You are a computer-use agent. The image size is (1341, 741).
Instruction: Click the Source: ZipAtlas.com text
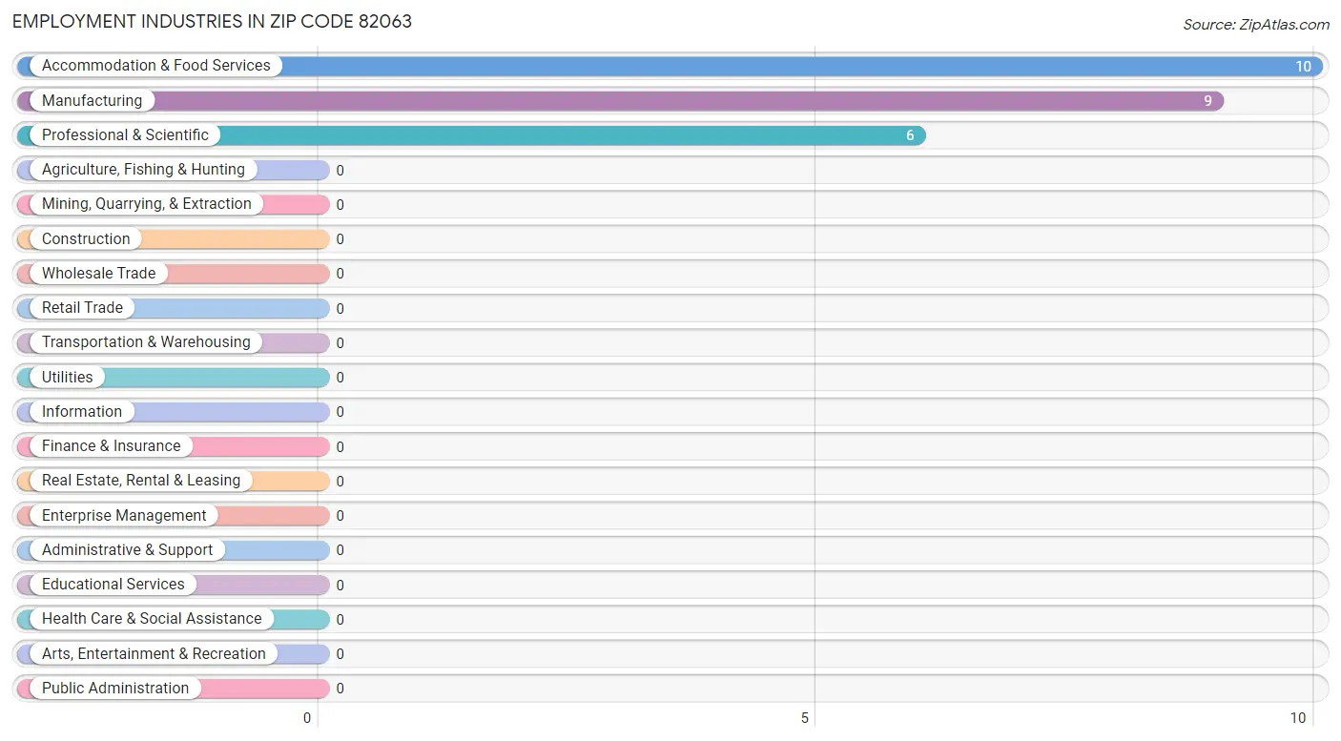click(x=1256, y=25)
